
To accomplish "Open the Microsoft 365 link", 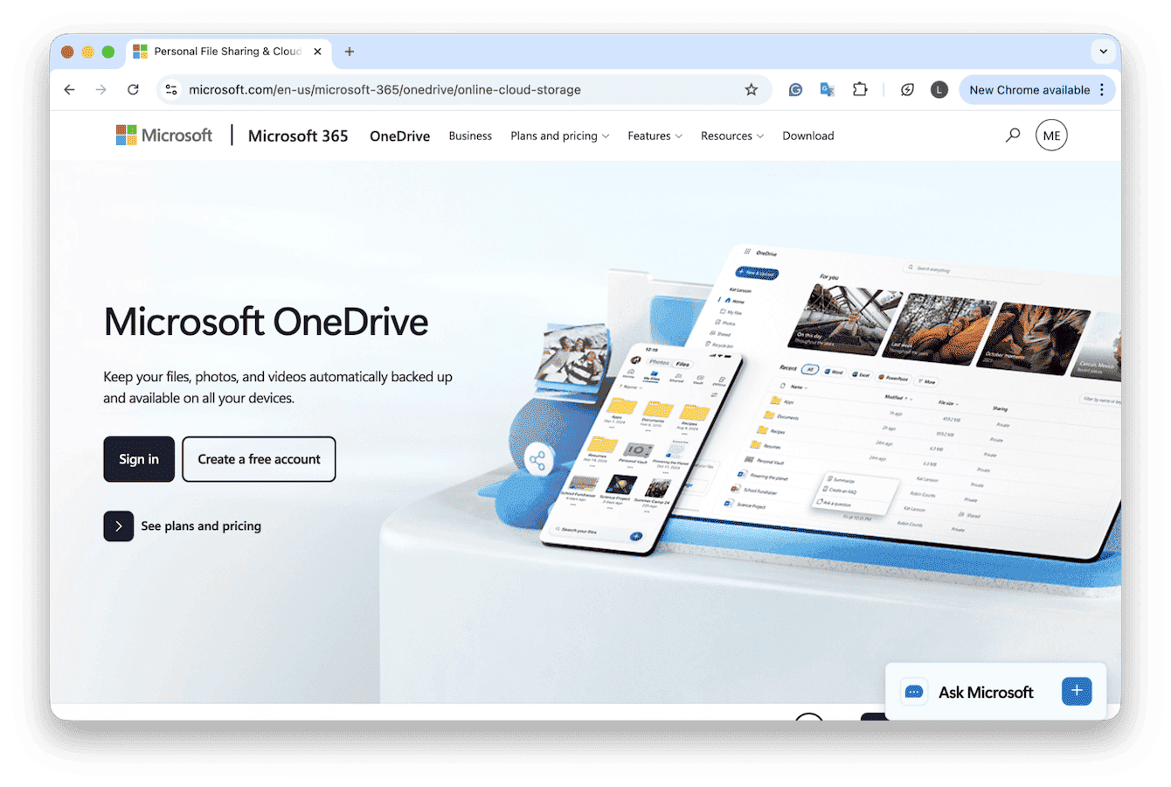I will 298,136.
